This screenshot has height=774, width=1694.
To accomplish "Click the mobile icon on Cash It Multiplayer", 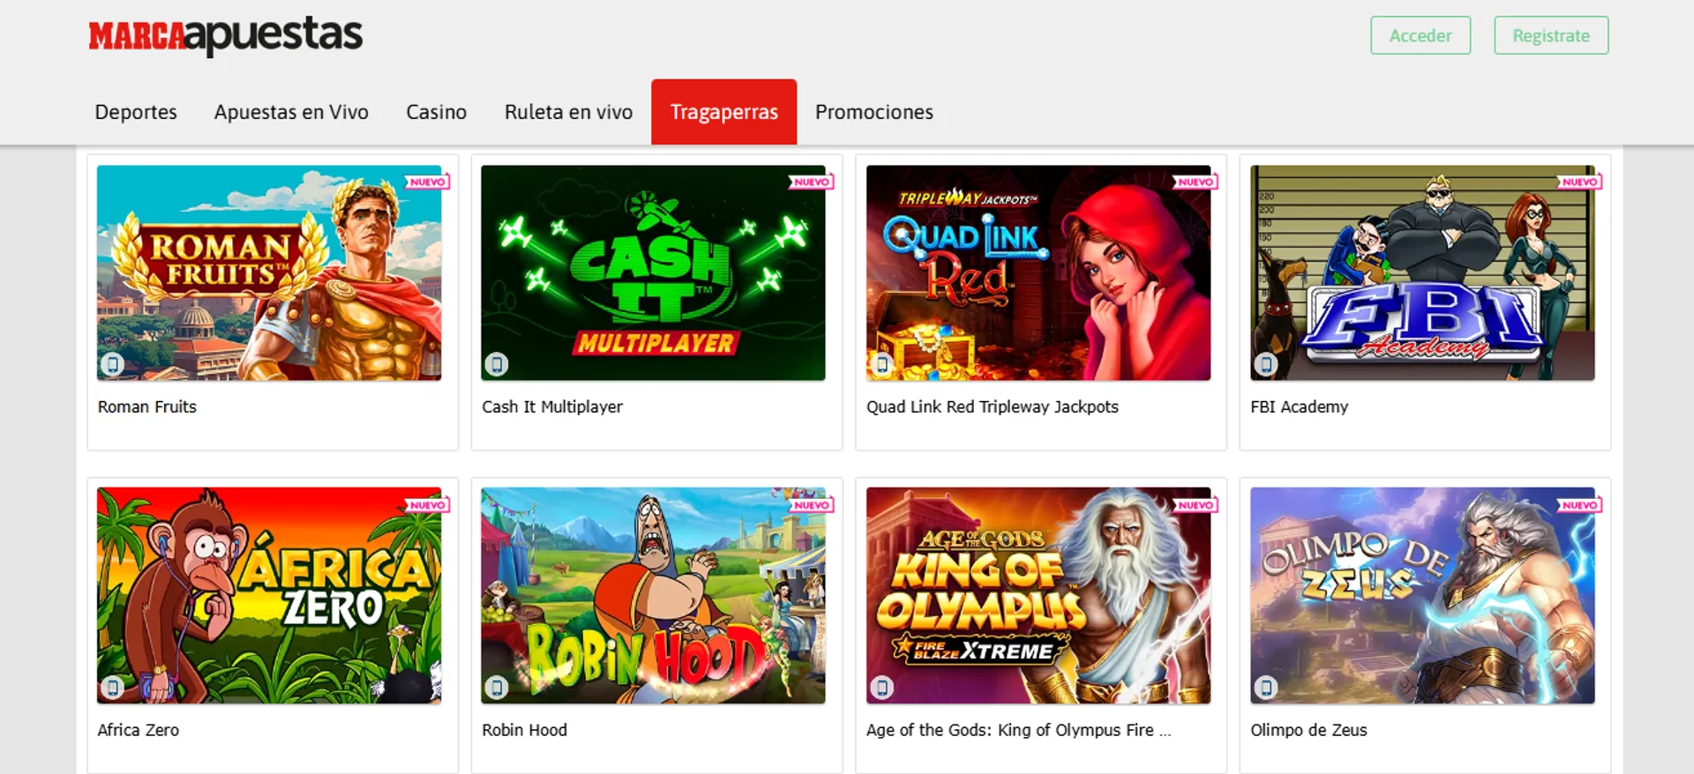I will point(497,363).
